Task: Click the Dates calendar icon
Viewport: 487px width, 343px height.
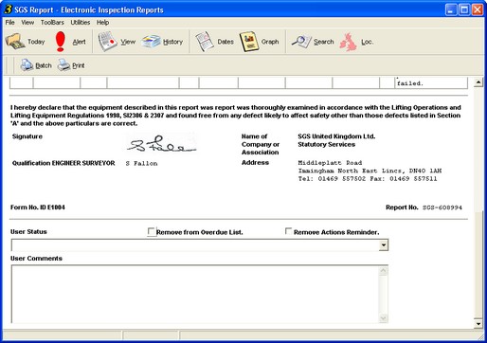Action: pos(205,42)
